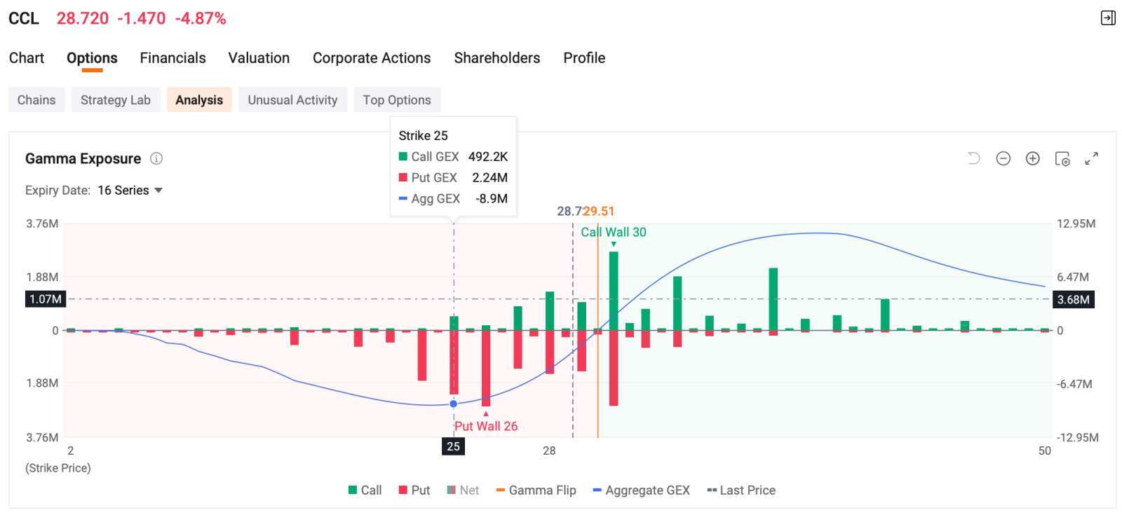
Task: Open Corporate Actions tab
Action: pyautogui.click(x=372, y=58)
